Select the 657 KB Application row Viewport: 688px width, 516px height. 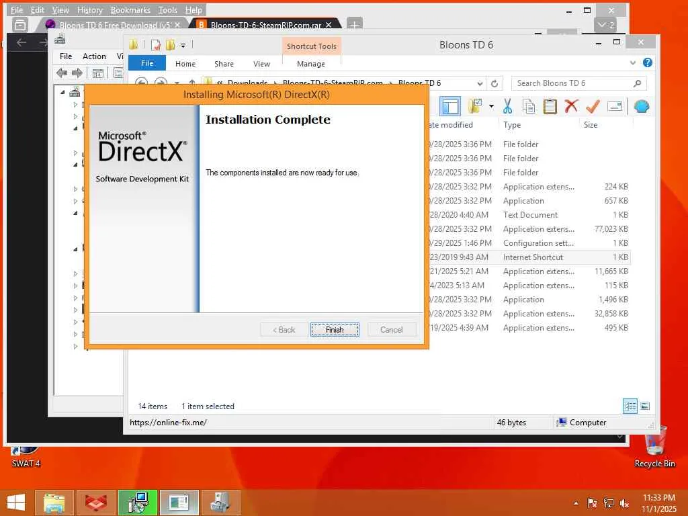[528, 200]
